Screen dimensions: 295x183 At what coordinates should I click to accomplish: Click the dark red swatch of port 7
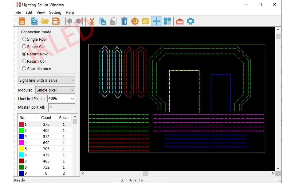tap(22, 161)
